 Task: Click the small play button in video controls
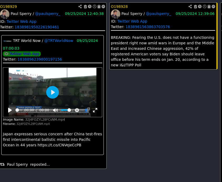pyautogui.click(x=10, y=110)
